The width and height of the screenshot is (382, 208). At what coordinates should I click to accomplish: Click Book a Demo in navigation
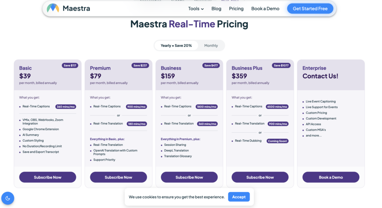(265, 9)
